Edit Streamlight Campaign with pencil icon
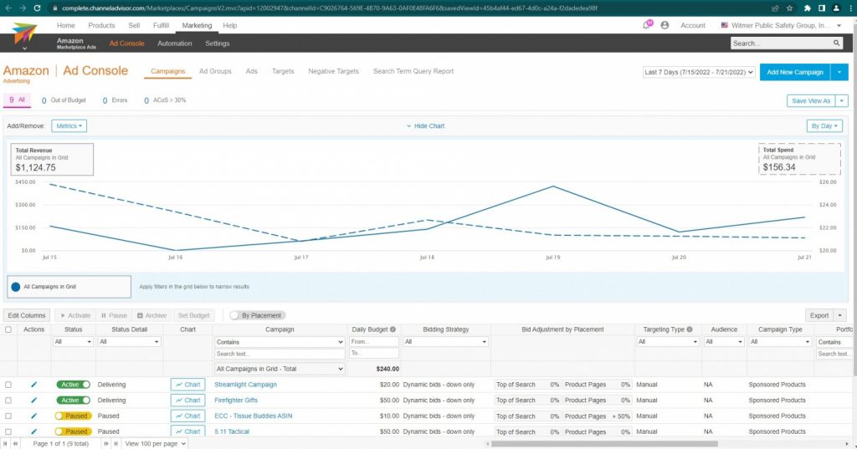The height and width of the screenshot is (449, 857). (x=33, y=385)
